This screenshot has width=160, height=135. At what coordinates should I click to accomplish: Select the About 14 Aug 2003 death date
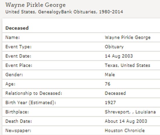pyautogui.click(x=126, y=121)
